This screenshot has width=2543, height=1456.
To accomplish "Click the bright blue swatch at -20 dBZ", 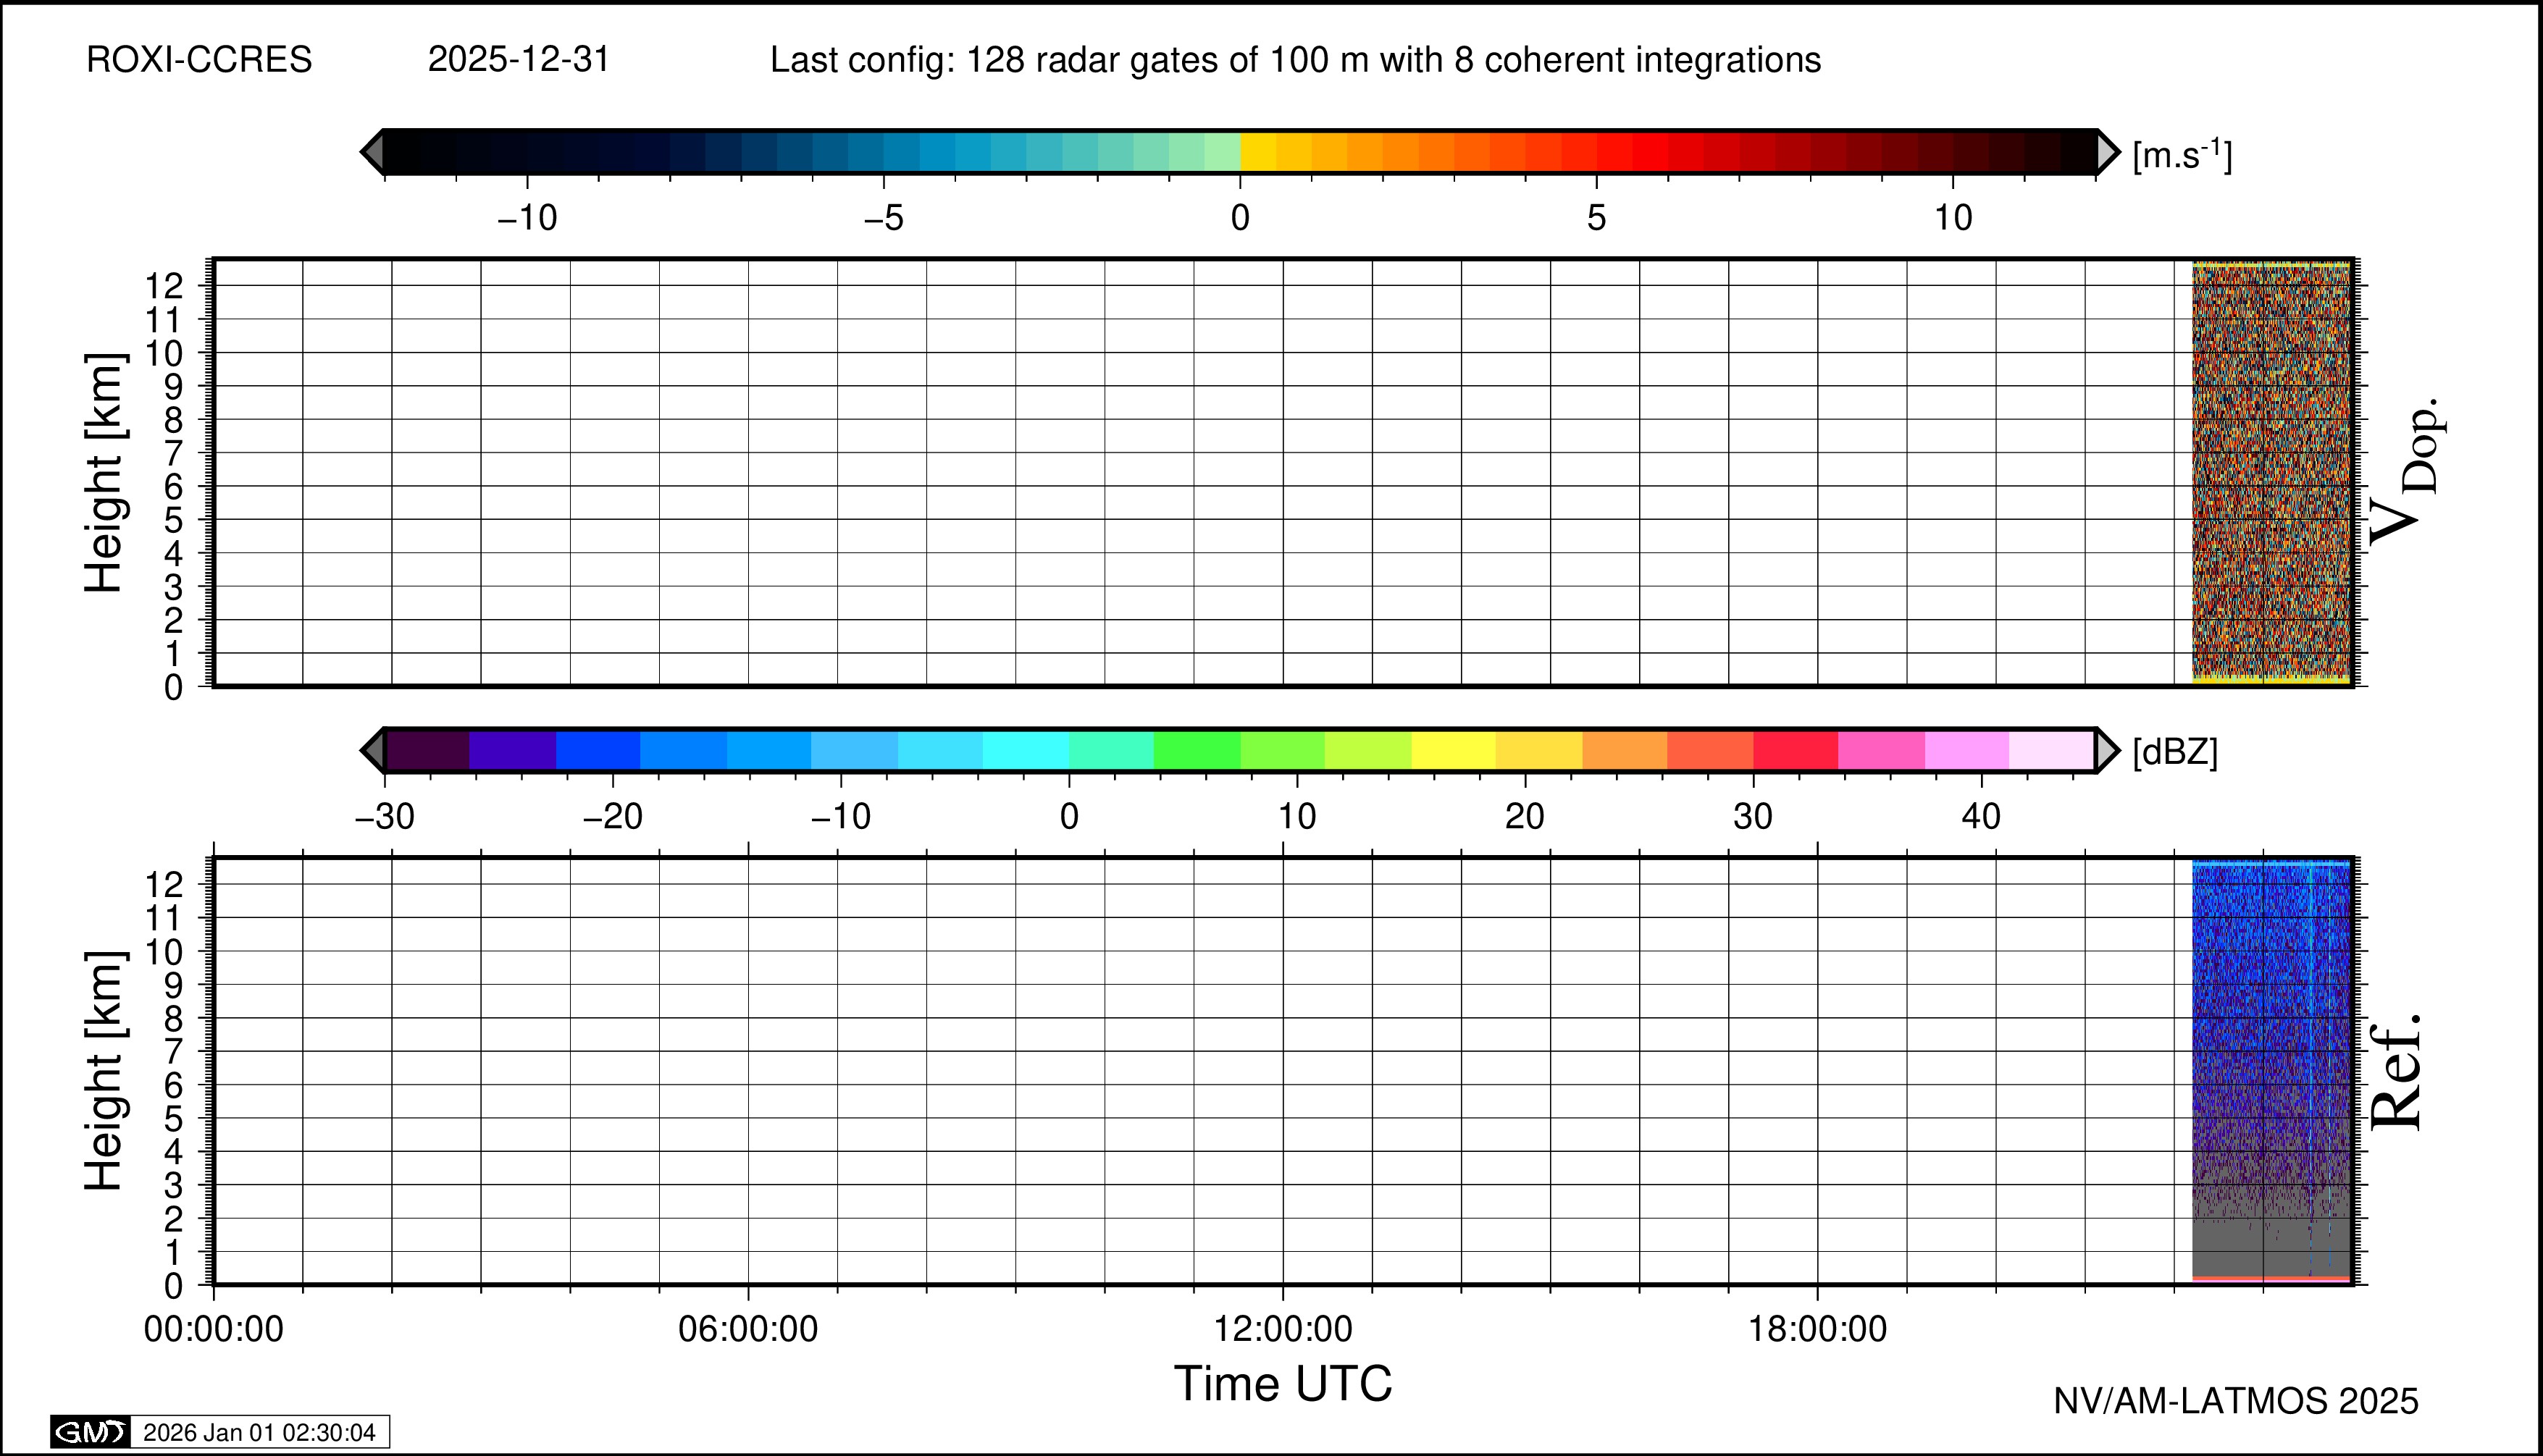I will [598, 750].
